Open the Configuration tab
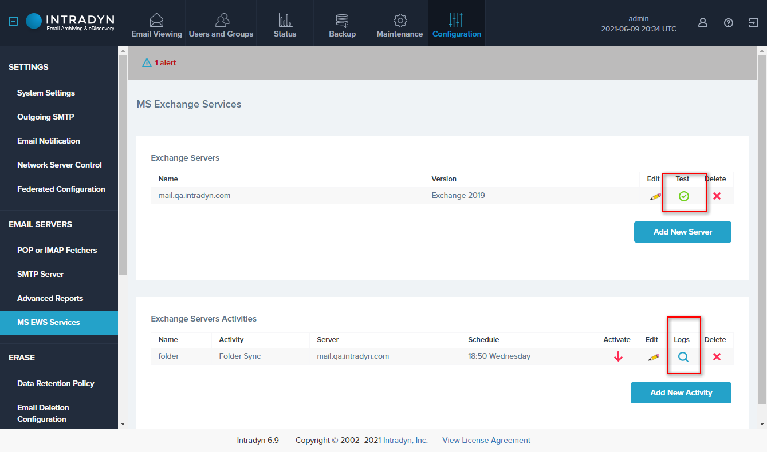The width and height of the screenshot is (767, 452). point(457,23)
